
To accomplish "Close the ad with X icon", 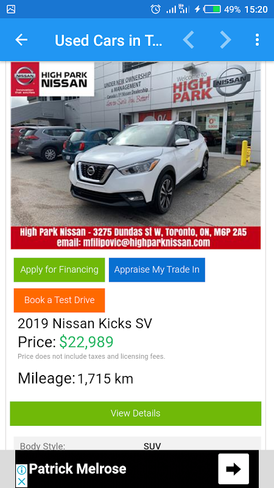I will tap(21, 481).
